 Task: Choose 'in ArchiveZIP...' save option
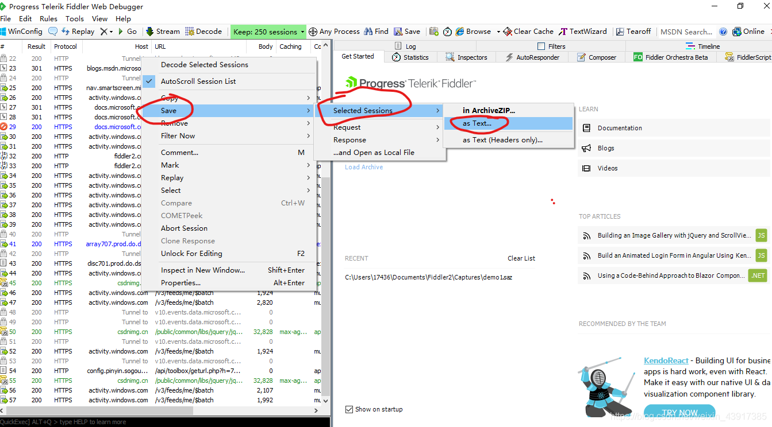coord(508,110)
